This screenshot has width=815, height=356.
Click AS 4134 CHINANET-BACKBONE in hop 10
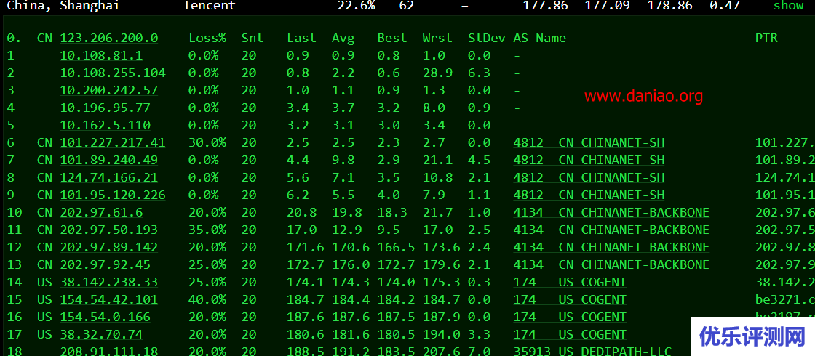611,212
